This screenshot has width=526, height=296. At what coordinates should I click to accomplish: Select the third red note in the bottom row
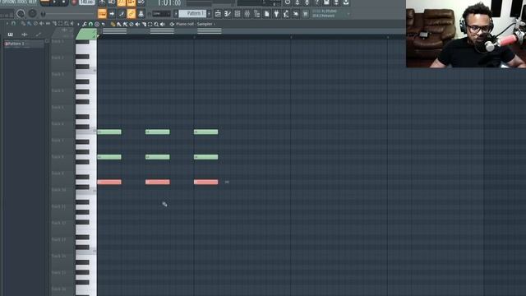206,182
